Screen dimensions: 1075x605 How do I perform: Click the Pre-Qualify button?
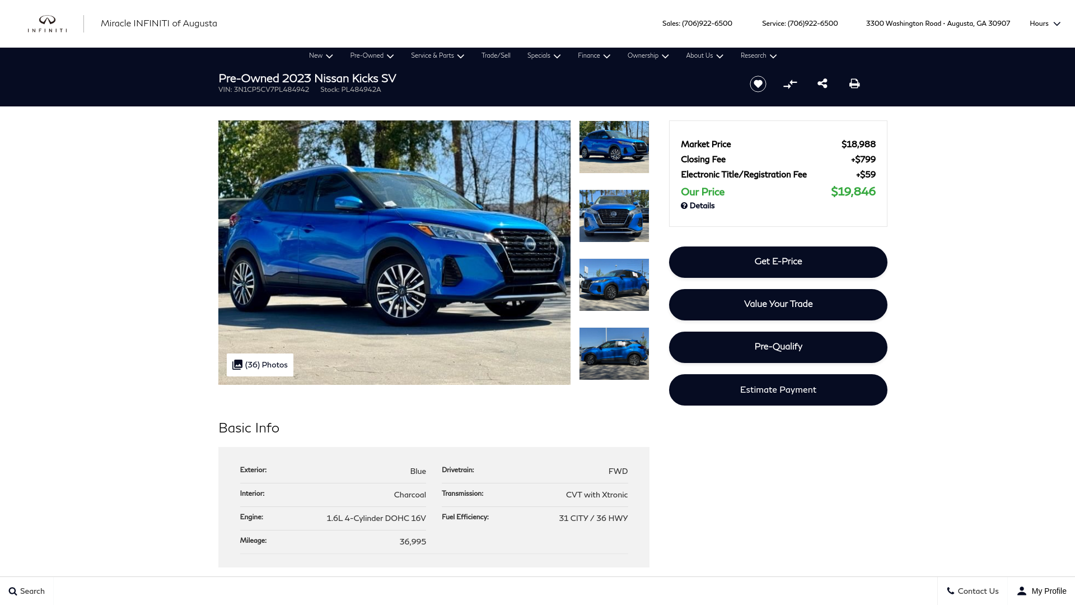[778, 347]
